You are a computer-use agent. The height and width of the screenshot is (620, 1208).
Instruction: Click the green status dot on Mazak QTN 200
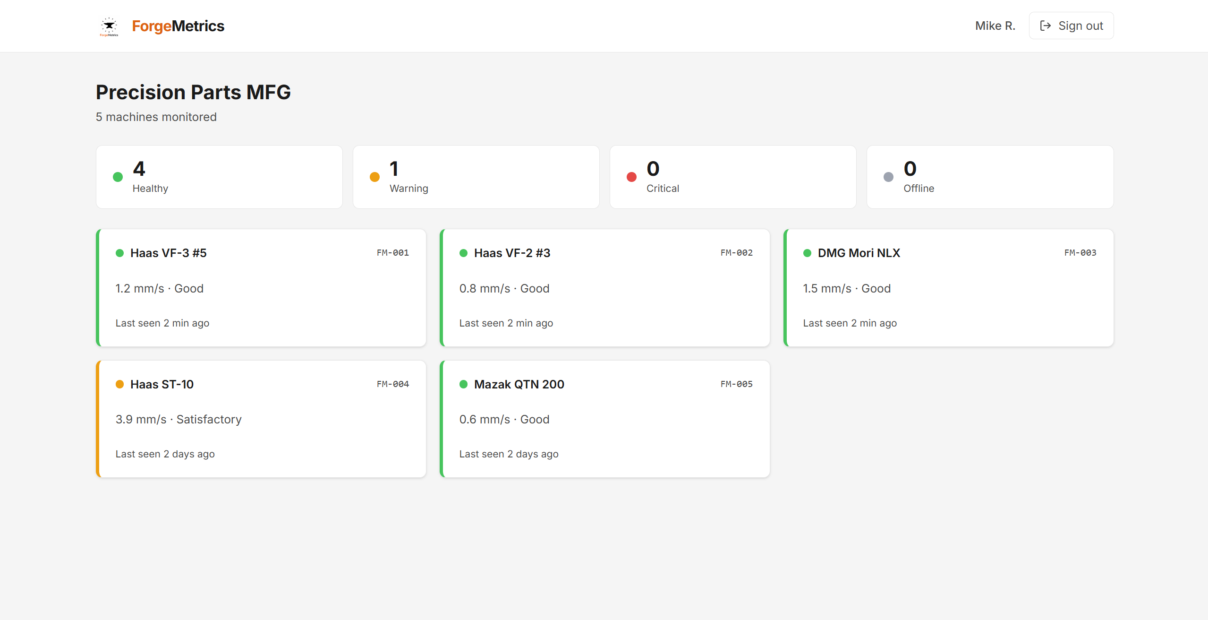click(x=464, y=384)
